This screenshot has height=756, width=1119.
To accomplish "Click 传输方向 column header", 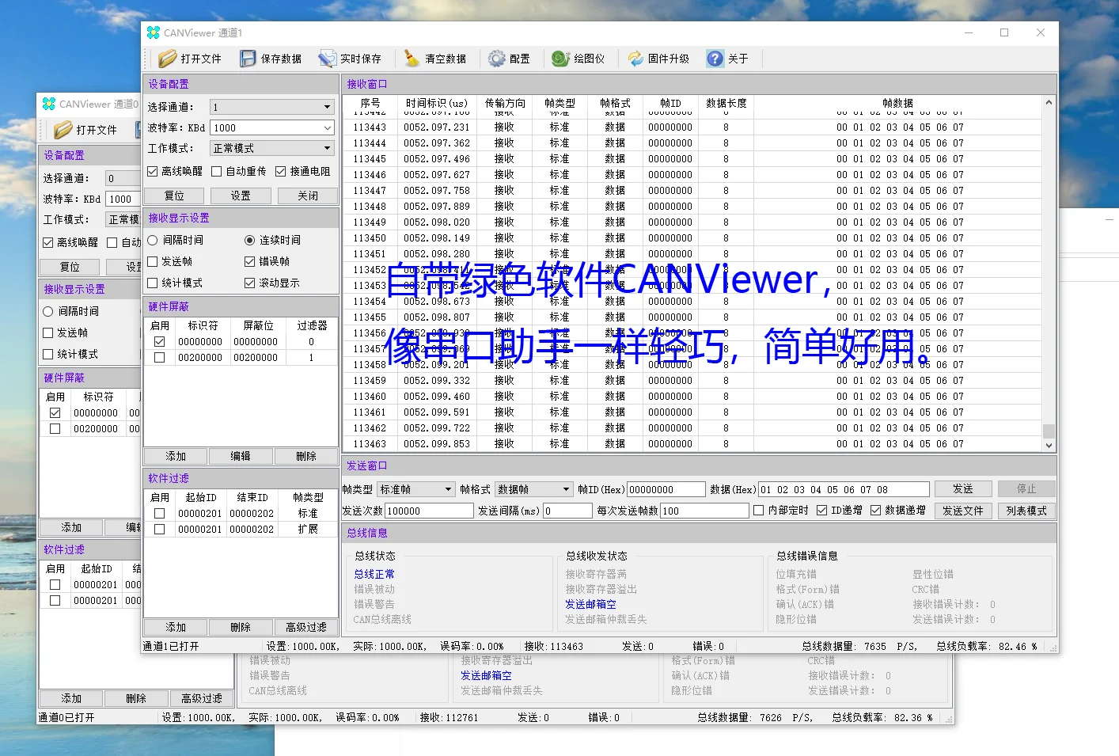I will [x=505, y=103].
